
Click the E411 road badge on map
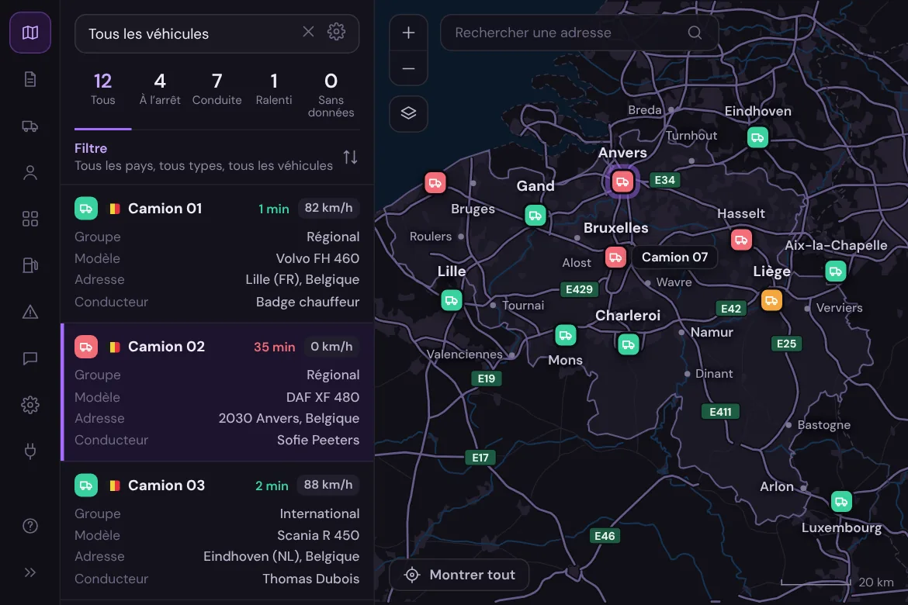[720, 412]
